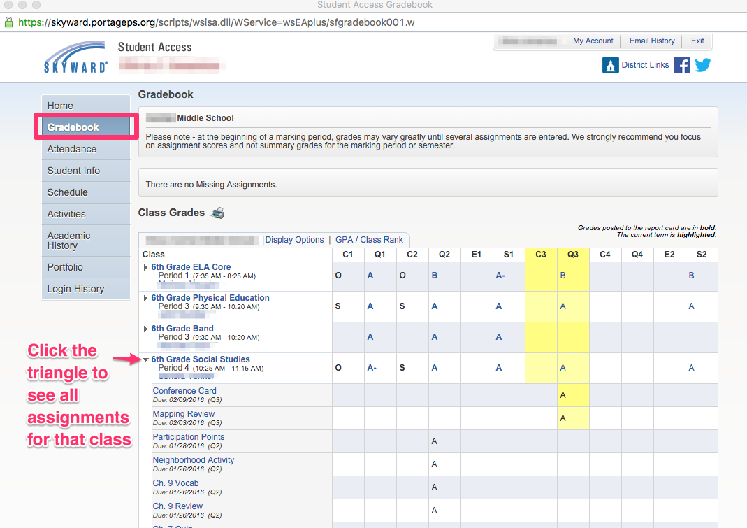Image resolution: width=747 pixels, height=528 pixels.
Task: Click the Mapping Review Q3 grade A
Action: (563, 418)
